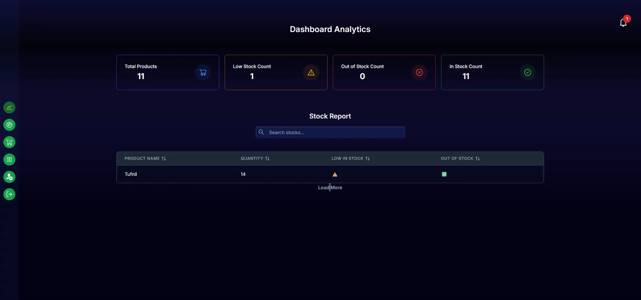This screenshot has height=300, width=641.
Task: Sort by Quantity column arrows
Action: click(x=267, y=159)
